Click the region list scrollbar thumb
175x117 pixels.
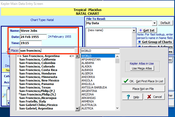[117, 61]
